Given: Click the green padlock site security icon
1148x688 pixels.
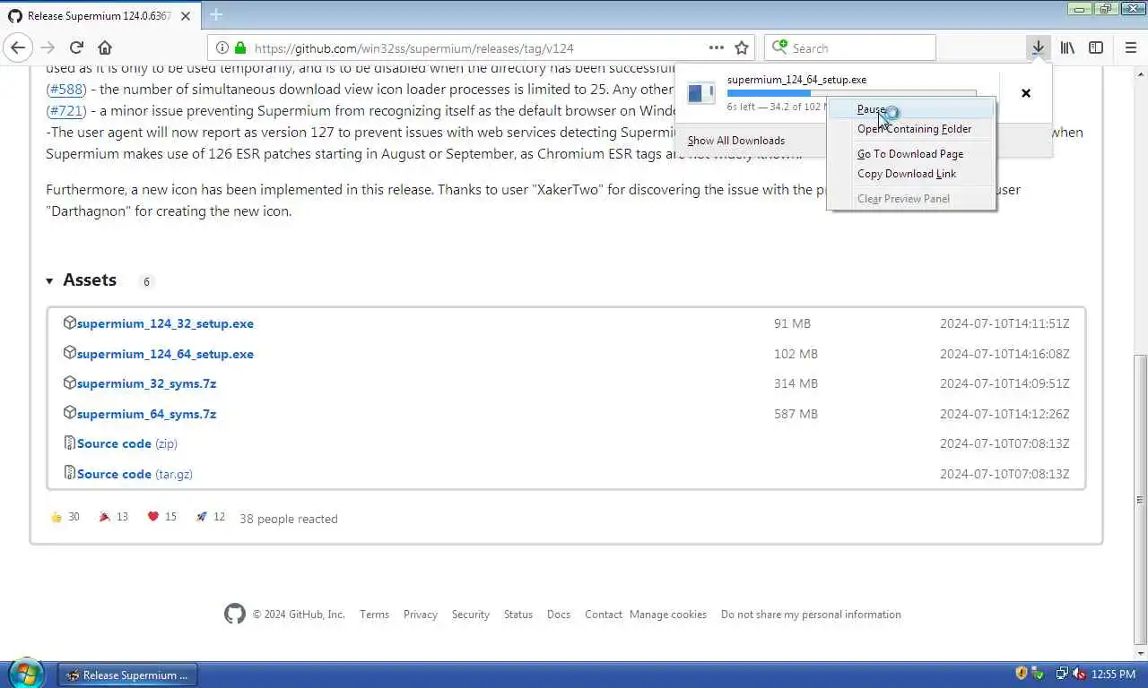Looking at the screenshot, I should pos(239,48).
